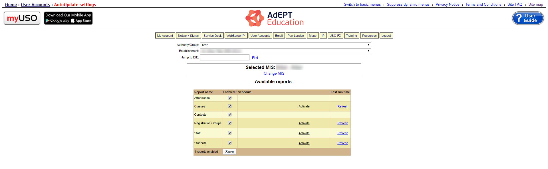Image resolution: width=548 pixels, height=169 pixels.
Task: Toggle the Classes enabled checkbox
Action: (230, 106)
